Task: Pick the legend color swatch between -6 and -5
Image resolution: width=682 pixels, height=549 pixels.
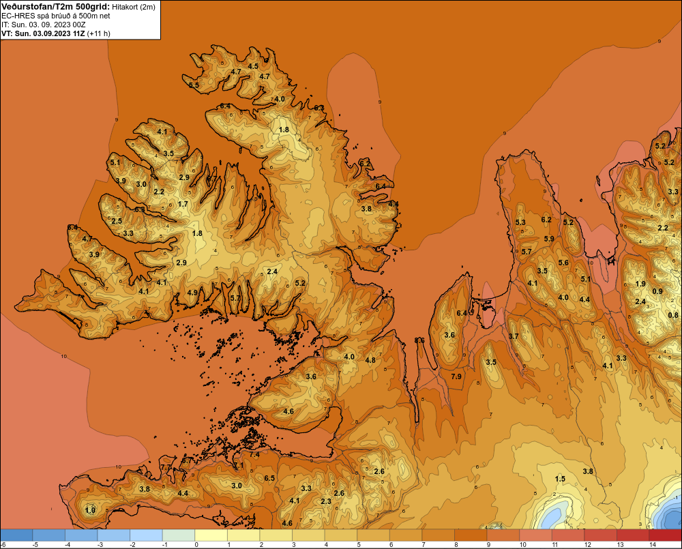Action: pyautogui.click(x=16, y=535)
